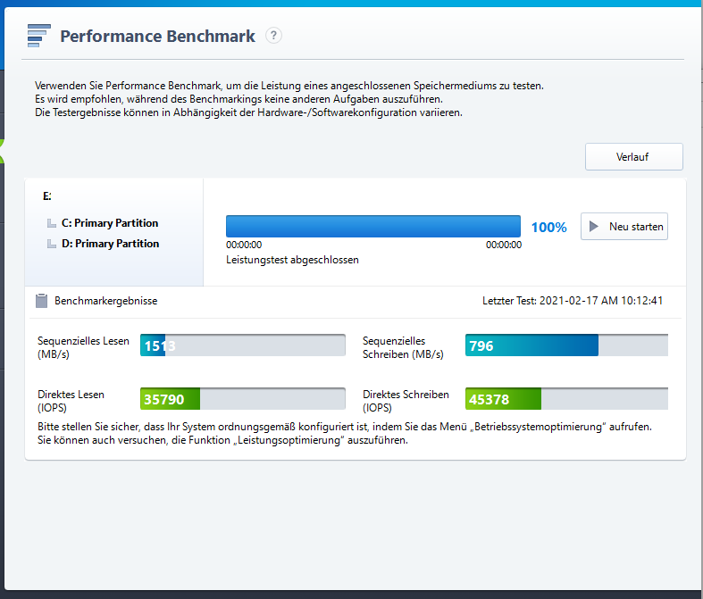Click the Sequenzielles Schreiben 796 result bar
The width and height of the screenshot is (703, 599).
(x=566, y=345)
